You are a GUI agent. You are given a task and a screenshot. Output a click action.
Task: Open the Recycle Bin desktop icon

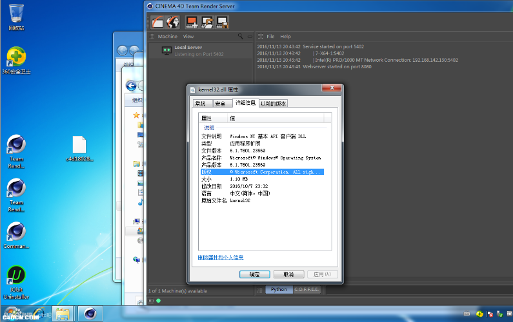pos(16,17)
